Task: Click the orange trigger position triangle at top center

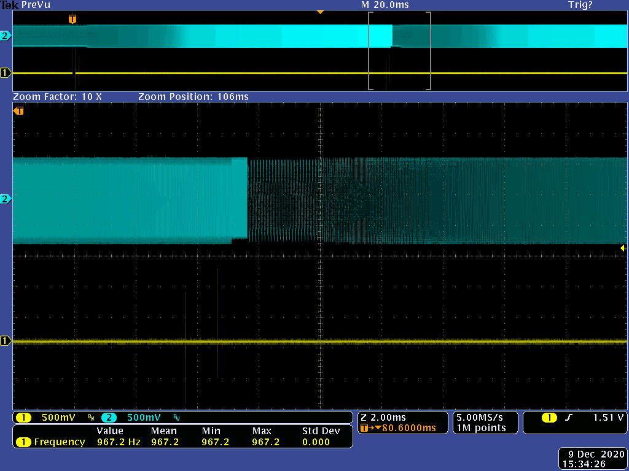Action: (x=319, y=12)
